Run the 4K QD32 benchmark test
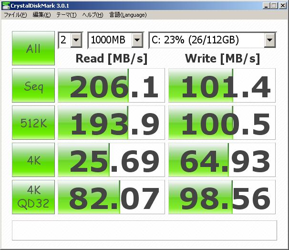Viewport: 289px width, 250px height. [x=33, y=197]
